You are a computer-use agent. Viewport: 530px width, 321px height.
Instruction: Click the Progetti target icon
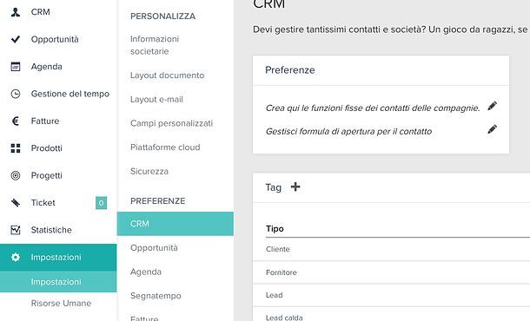pyautogui.click(x=16, y=175)
